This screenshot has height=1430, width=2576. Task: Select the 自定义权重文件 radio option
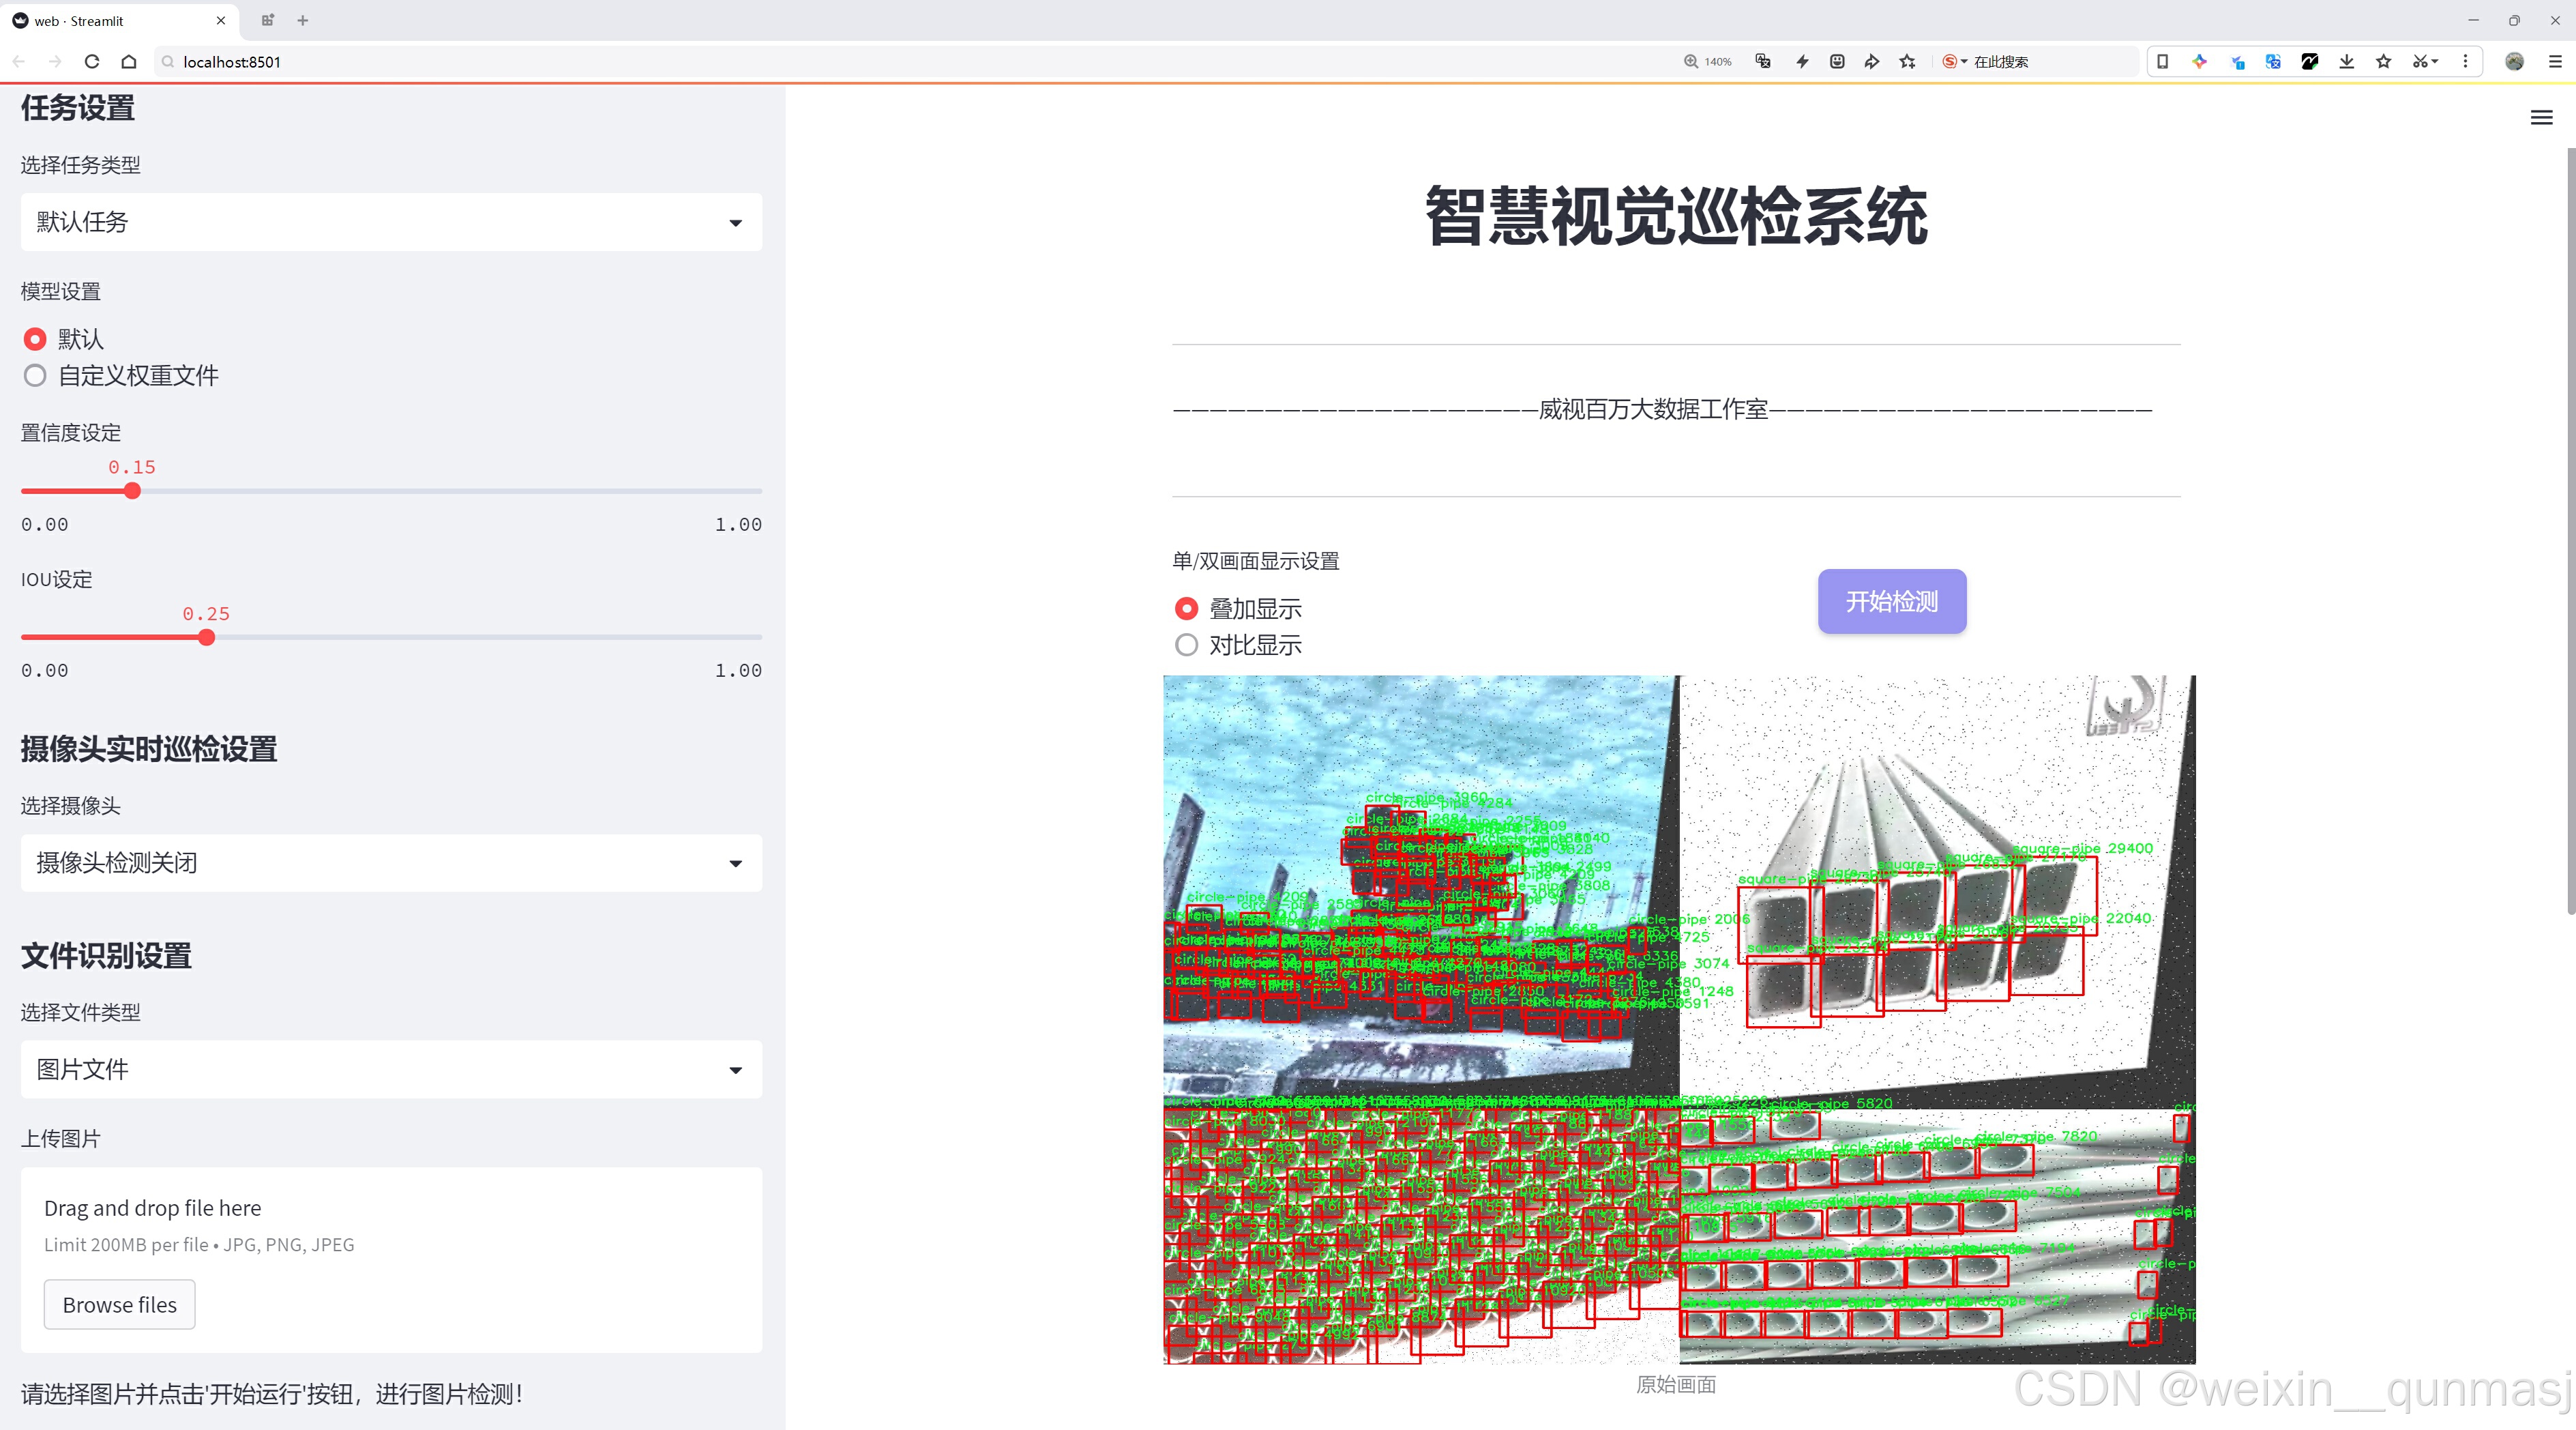coord(36,376)
